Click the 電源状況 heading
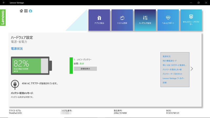The height and width of the screenshot is (118, 210). pyautogui.click(x=17, y=49)
